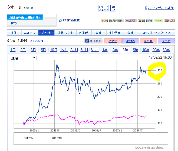Screen dimensions: 178x151
Task: Switch to the 四季報 tab
Action: (84, 33)
